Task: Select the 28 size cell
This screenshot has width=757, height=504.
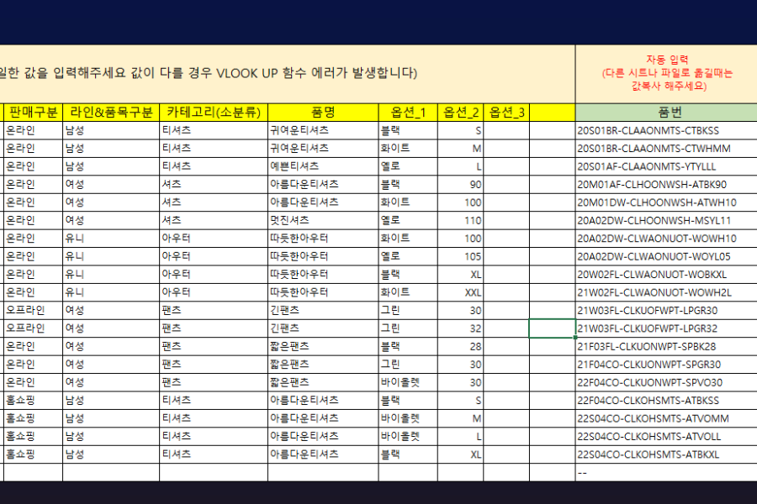Action: pyautogui.click(x=461, y=346)
